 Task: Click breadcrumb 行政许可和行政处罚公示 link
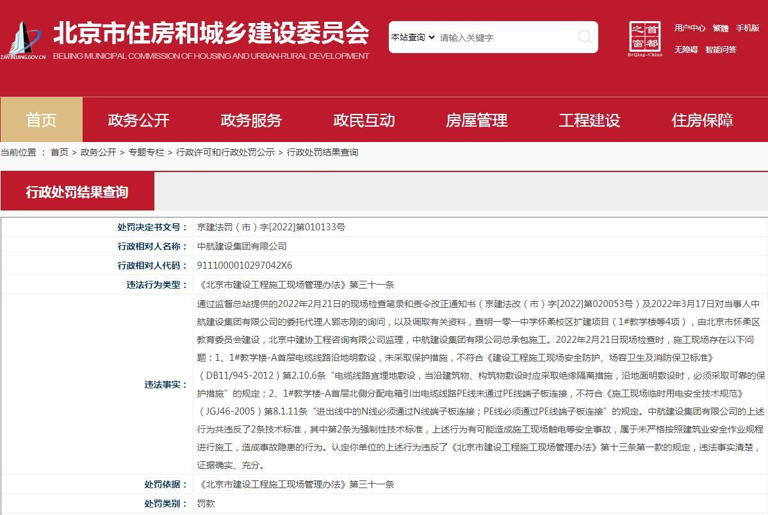[x=225, y=152]
